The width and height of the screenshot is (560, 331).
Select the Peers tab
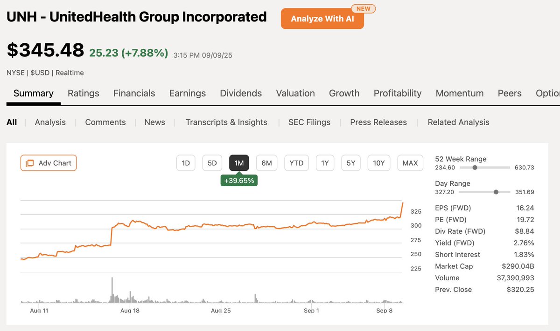pyautogui.click(x=509, y=93)
